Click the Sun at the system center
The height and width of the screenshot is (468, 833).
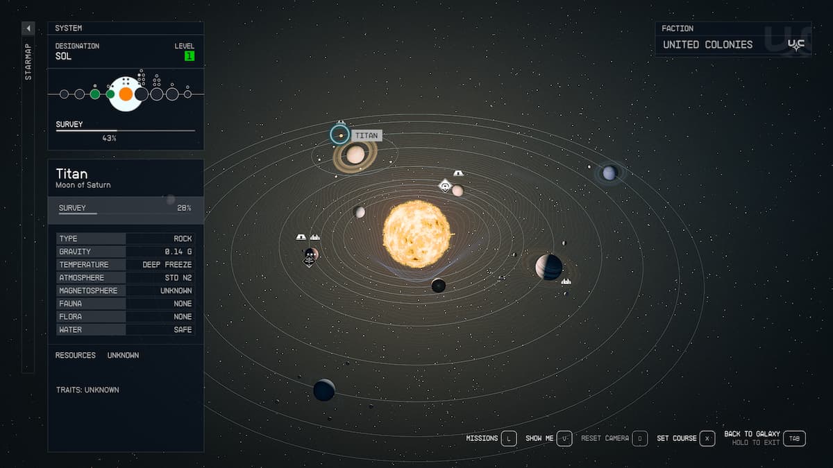[416, 234]
